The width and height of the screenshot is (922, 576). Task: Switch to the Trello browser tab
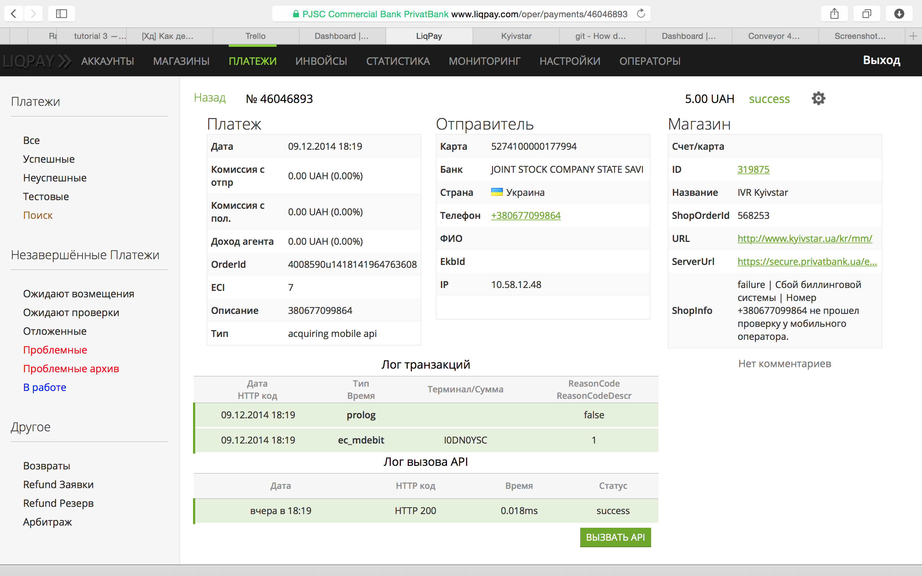[x=255, y=36]
